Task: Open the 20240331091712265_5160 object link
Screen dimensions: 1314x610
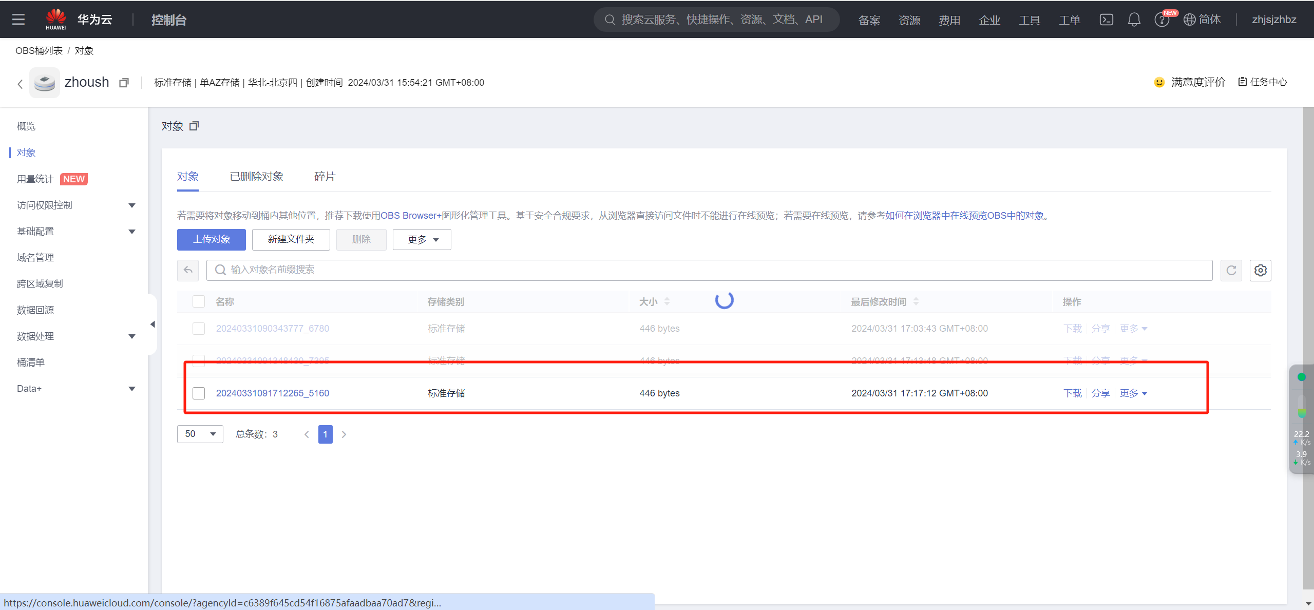Action: point(272,393)
